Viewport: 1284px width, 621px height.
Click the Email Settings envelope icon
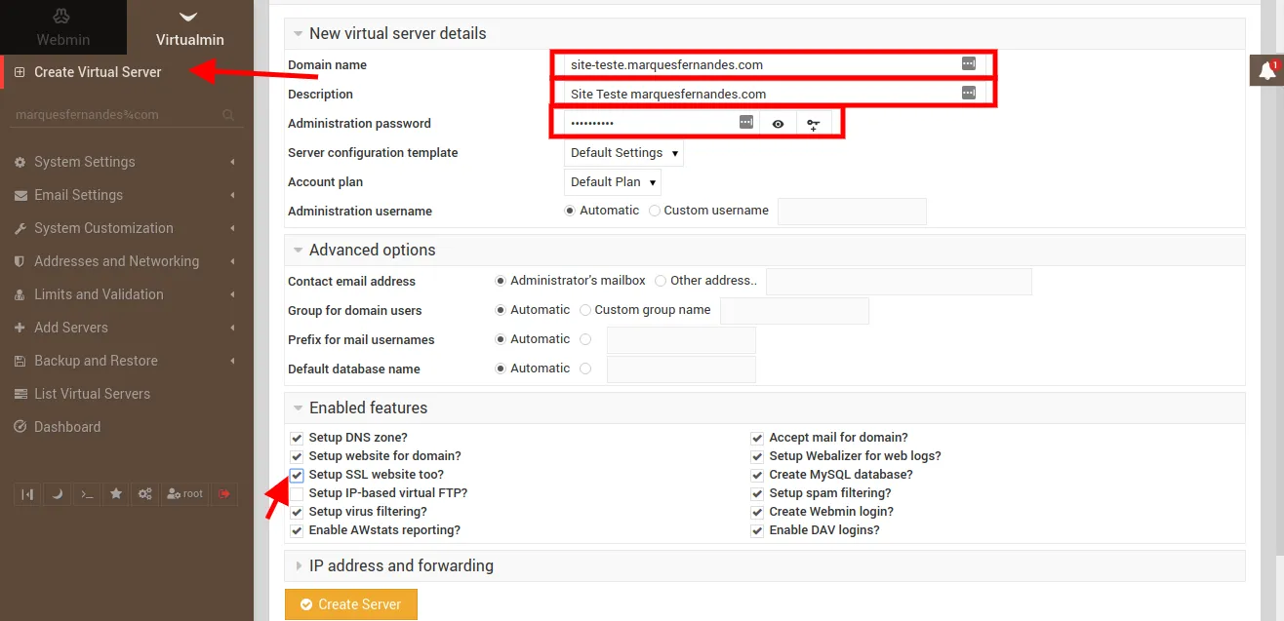tap(20, 195)
